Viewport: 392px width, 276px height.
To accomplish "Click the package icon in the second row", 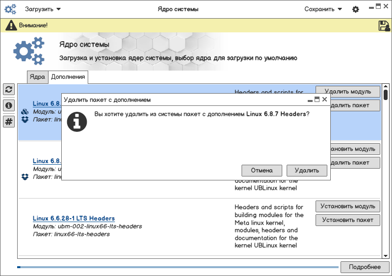I will tap(25, 177).
